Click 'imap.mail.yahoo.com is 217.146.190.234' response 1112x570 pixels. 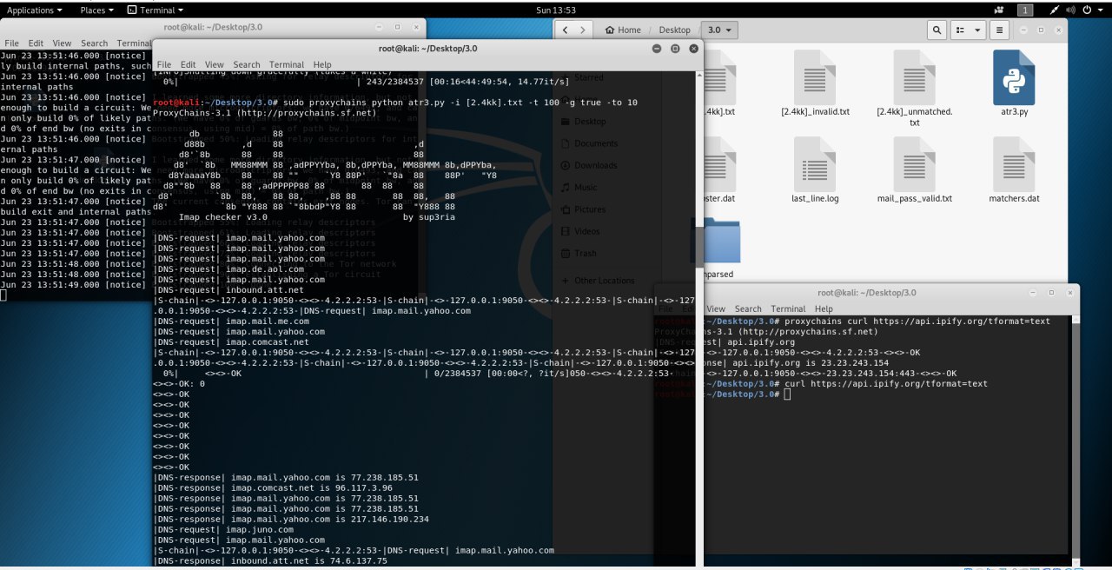point(290,519)
